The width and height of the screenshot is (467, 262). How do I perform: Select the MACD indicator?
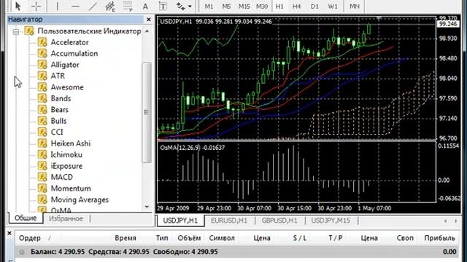pos(61,178)
